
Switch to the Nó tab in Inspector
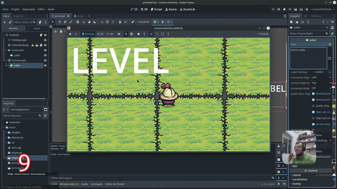305,16
